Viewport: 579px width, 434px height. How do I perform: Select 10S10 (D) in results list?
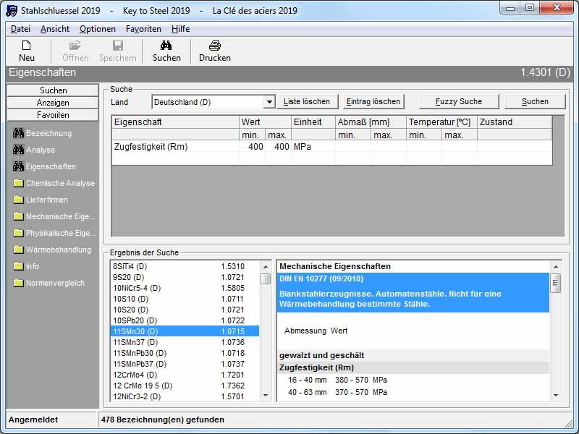(x=185, y=299)
